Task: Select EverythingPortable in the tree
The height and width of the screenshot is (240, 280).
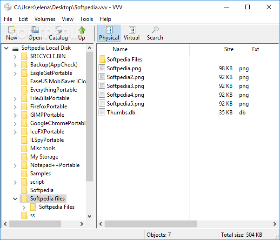Action: click(x=53, y=90)
